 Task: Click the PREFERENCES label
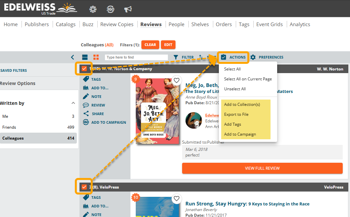[x=271, y=57]
